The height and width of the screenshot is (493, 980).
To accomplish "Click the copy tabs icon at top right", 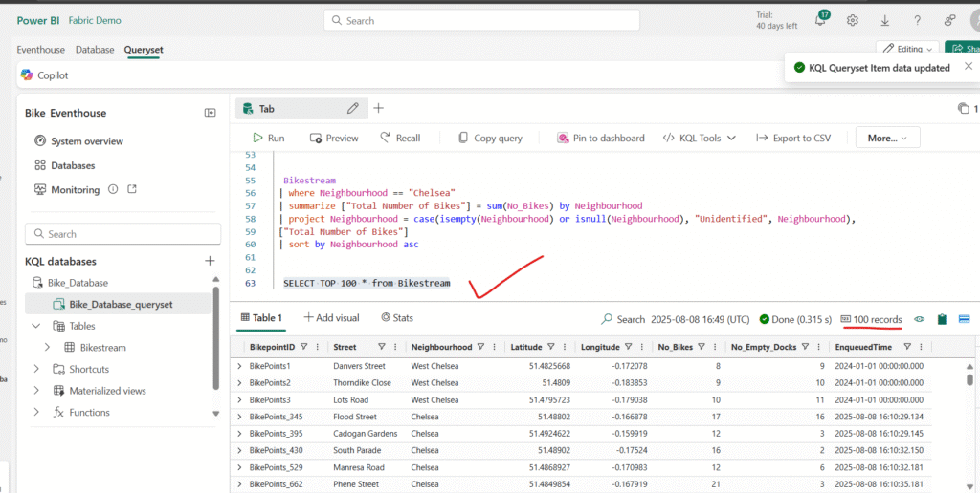I will click(963, 109).
